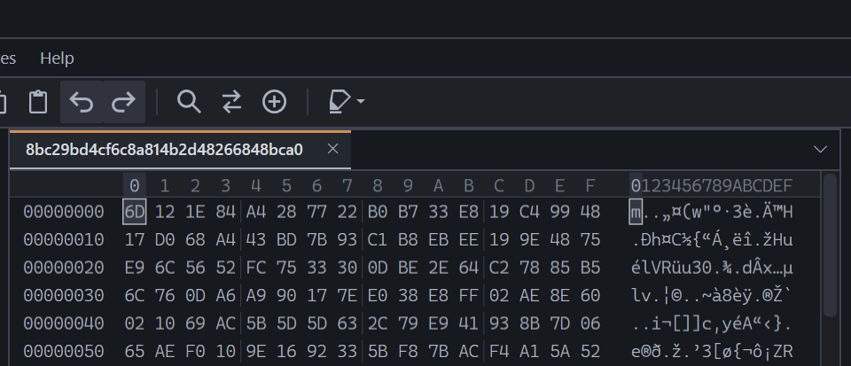Open the Replace swap-arrows tool

(x=231, y=102)
